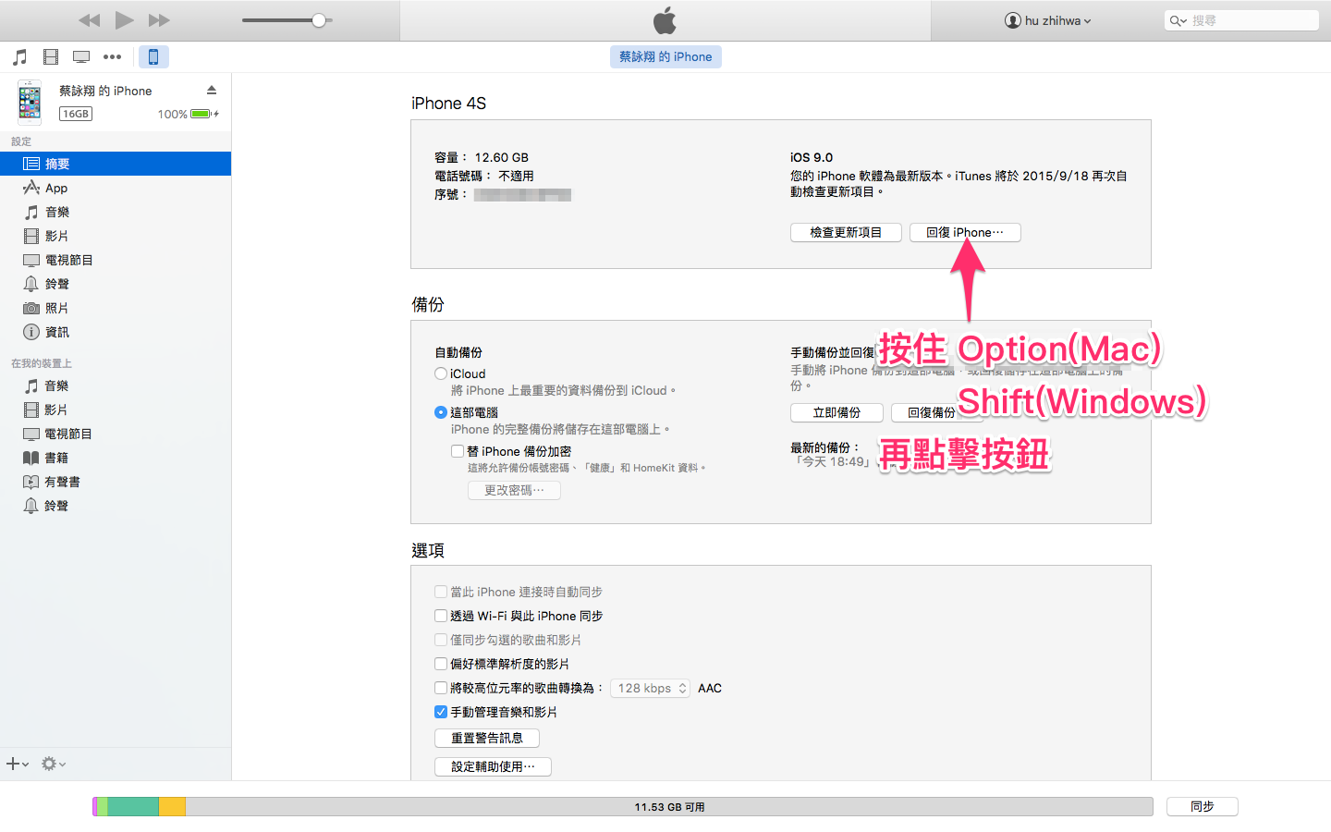Open 鈴聲 under 在我的裝置上

pyautogui.click(x=116, y=506)
